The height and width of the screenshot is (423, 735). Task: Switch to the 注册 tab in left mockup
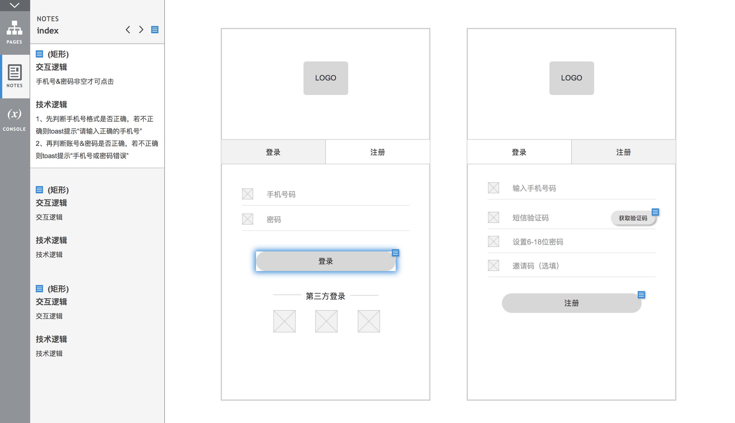(x=377, y=152)
